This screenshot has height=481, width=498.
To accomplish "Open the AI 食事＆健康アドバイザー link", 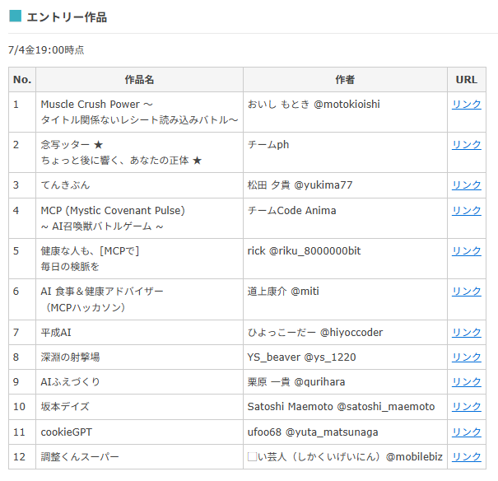I will (x=466, y=292).
